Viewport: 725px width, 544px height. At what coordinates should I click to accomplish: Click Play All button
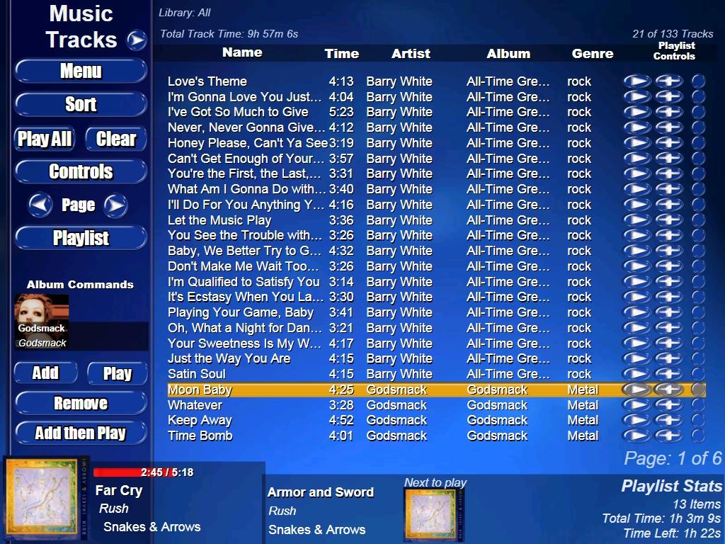coord(45,139)
